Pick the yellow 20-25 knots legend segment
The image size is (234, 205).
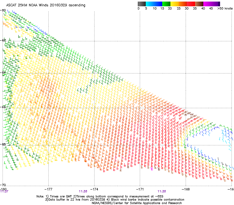pos(175,4)
